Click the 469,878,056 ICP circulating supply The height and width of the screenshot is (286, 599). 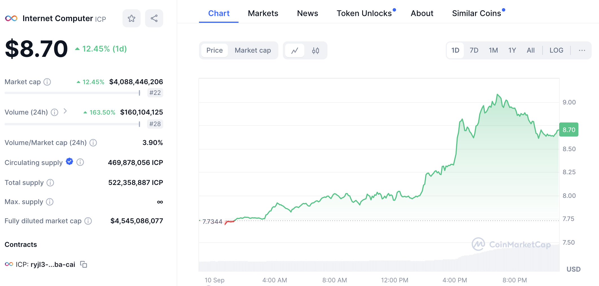(x=135, y=163)
